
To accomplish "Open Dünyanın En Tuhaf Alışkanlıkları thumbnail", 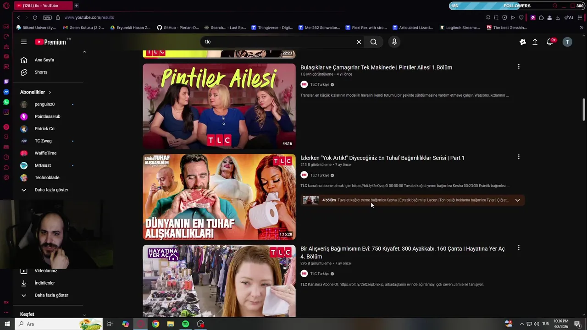I will pyautogui.click(x=219, y=197).
